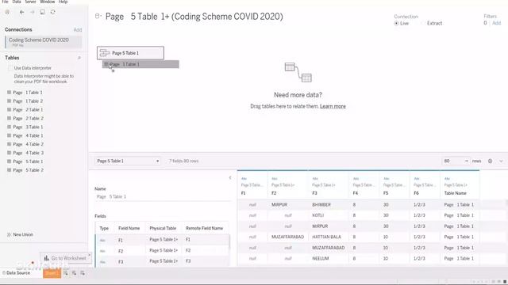This screenshot has width=508, height=285.
Task: Click table icon beside Page 3 Table 1
Action: click(x=9, y=127)
